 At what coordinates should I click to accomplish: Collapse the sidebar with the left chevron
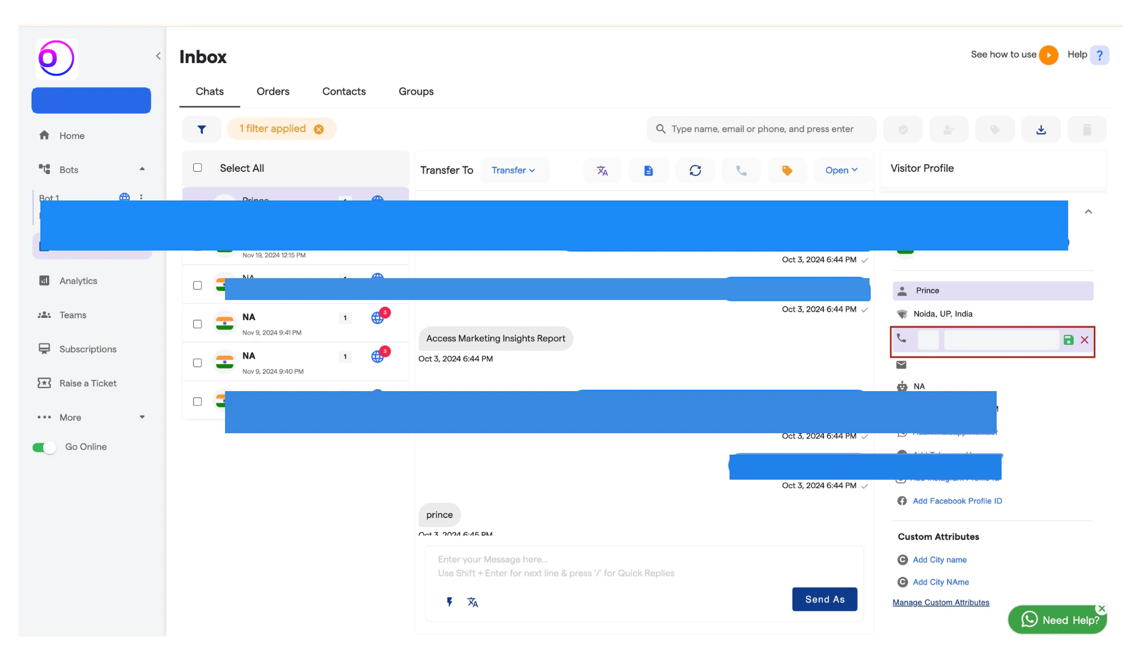click(158, 56)
